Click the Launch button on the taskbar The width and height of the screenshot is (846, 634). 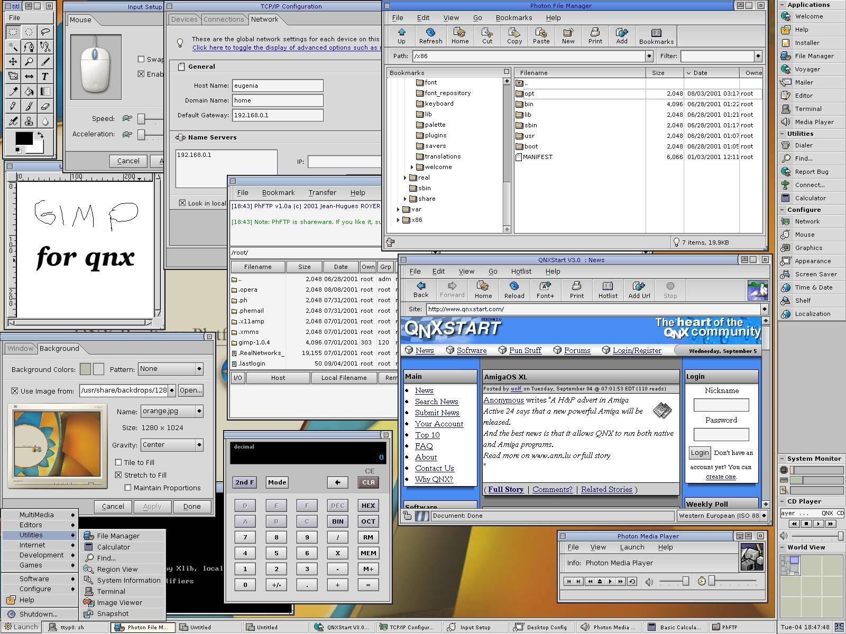(21, 627)
